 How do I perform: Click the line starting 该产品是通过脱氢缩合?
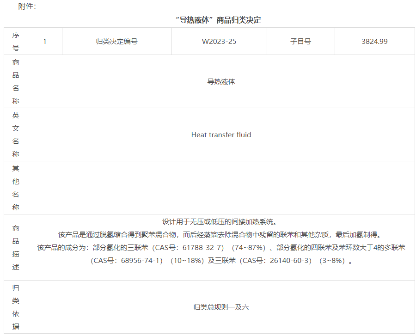click(x=221, y=234)
